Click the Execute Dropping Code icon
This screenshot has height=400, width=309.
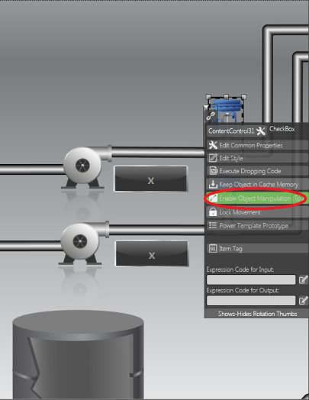213,171
